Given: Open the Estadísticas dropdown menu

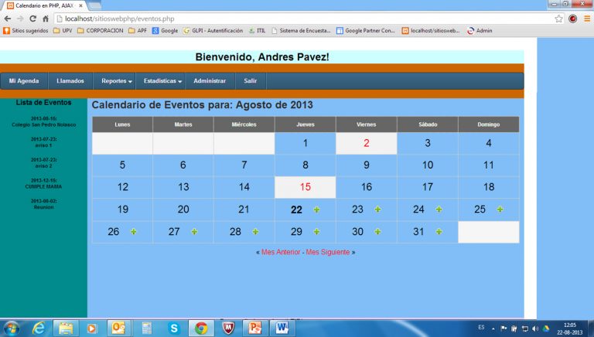Looking at the screenshot, I should click(162, 81).
